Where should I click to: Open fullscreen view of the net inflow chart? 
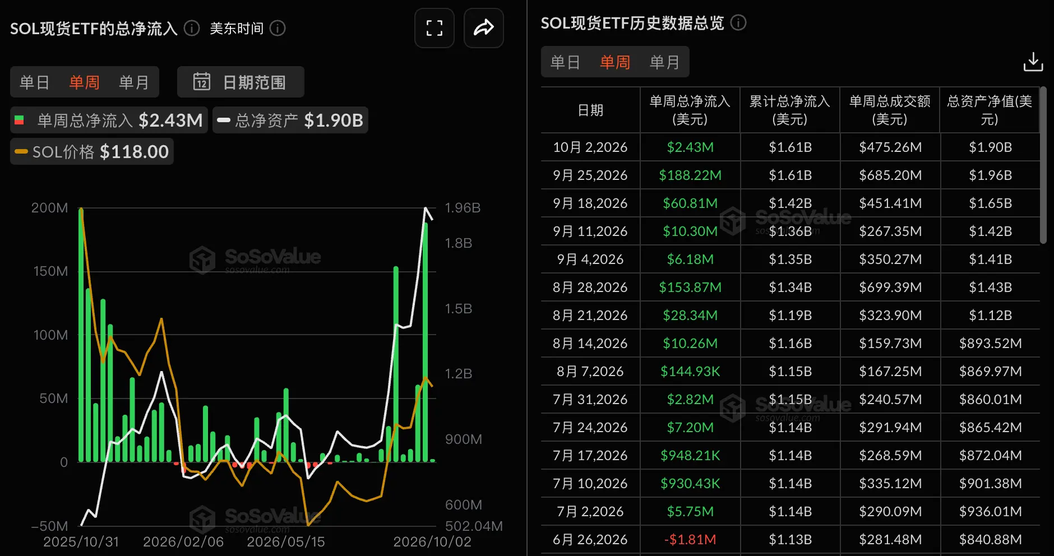434,28
